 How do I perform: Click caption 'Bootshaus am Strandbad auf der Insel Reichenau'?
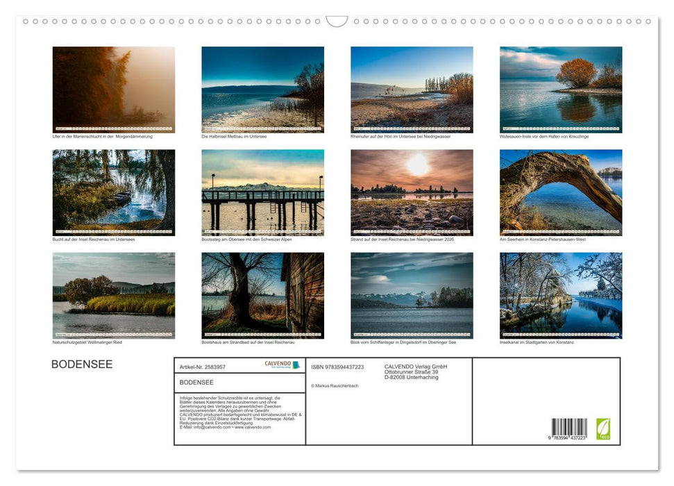click(x=248, y=342)
